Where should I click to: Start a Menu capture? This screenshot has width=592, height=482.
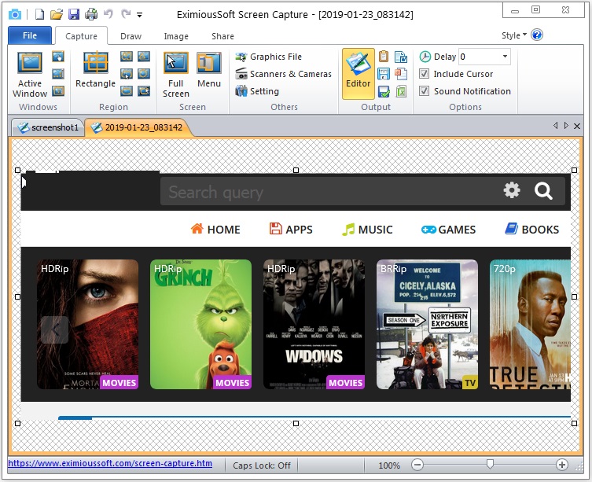(x=209, y=70)
